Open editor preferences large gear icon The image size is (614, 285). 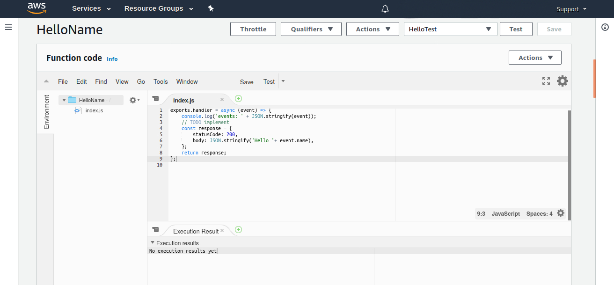point(563,81)
